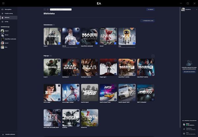The image size is (198, 137).
Task: Download Dragon Age II via tile button
Action: click(115, 74)
